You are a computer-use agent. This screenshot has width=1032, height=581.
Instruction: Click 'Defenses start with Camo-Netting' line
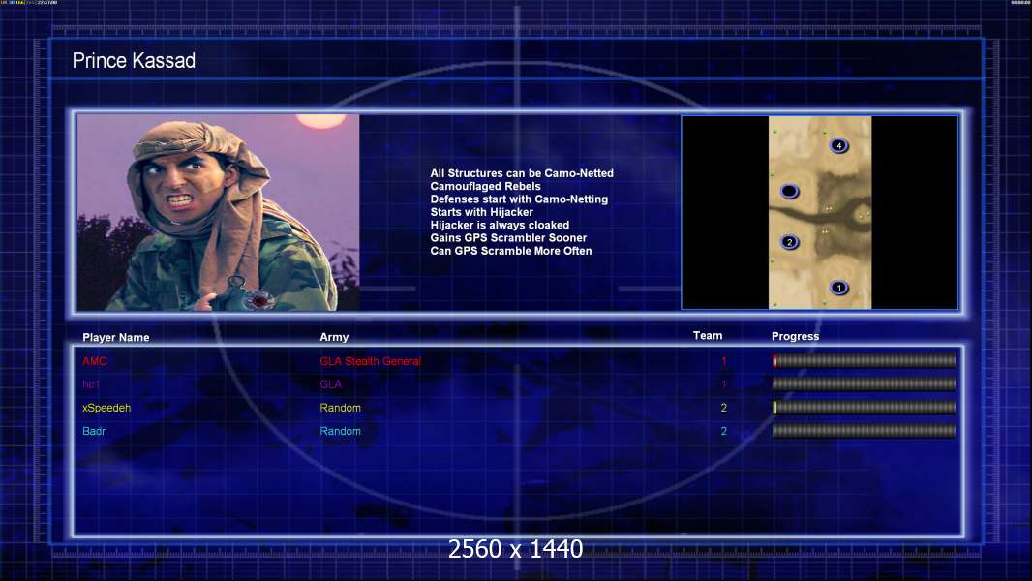(x=519, y=199)
